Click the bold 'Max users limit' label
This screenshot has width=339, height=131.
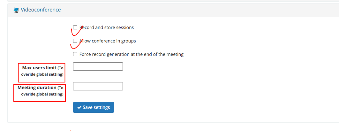pyautogui.click(x=39, y=68)
